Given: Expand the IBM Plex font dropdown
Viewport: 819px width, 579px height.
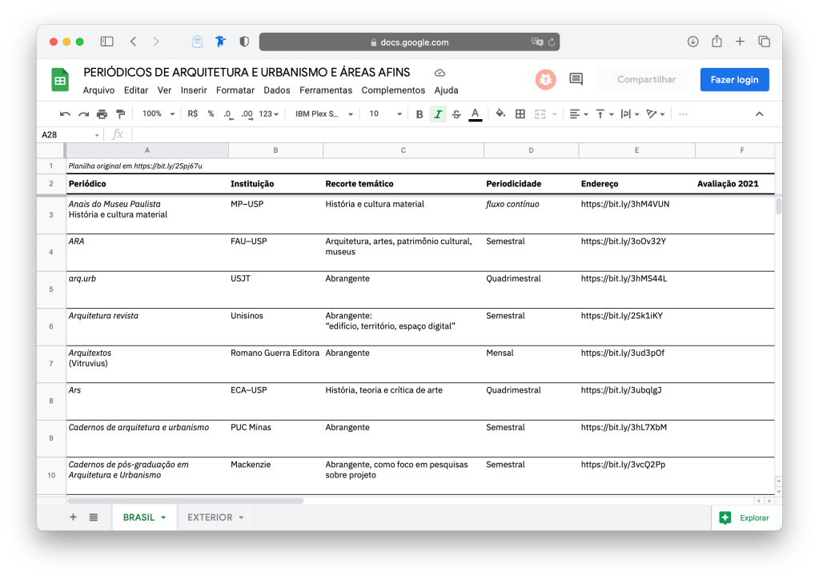Looking at the screenshot, I should click(x=324, y=114).
